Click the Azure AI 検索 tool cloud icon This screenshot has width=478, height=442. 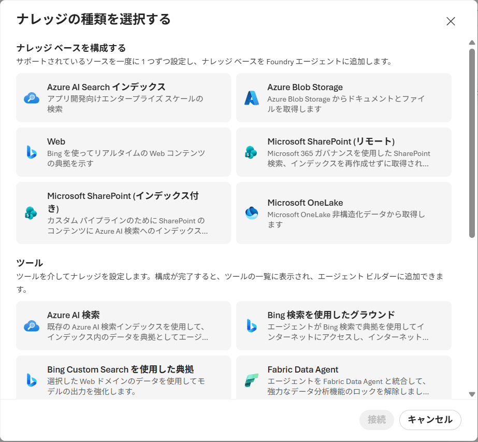(x=32, y=326)
